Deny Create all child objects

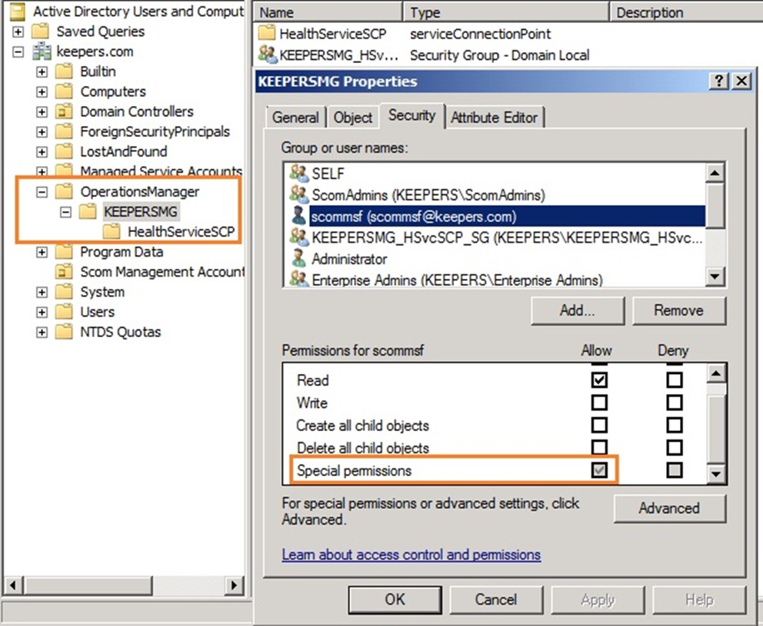674,425
